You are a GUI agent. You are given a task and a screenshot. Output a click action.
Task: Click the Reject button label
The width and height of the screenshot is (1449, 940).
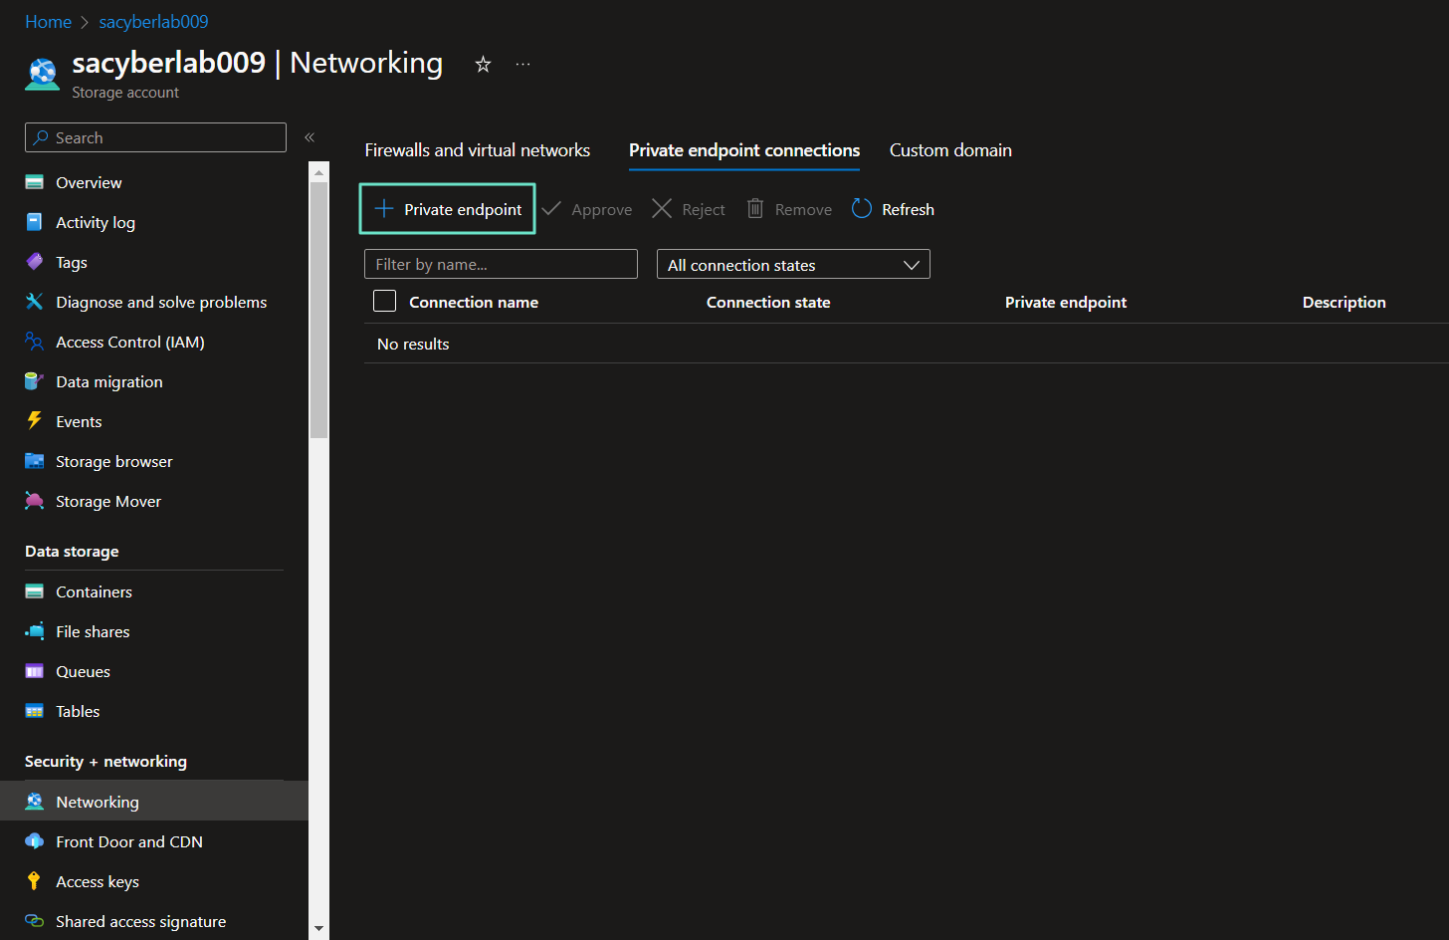coord(704,209)
